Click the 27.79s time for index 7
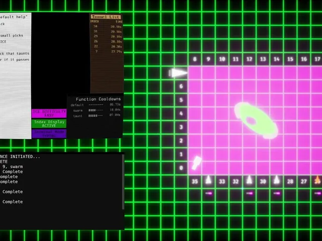322x241 pixels. 116,52
